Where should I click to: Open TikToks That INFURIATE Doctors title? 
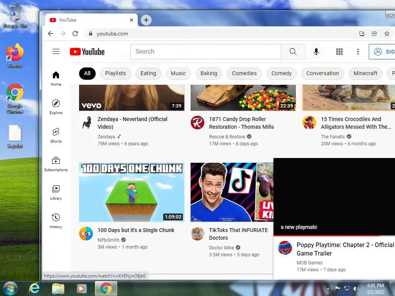click(x=238, y=234)
